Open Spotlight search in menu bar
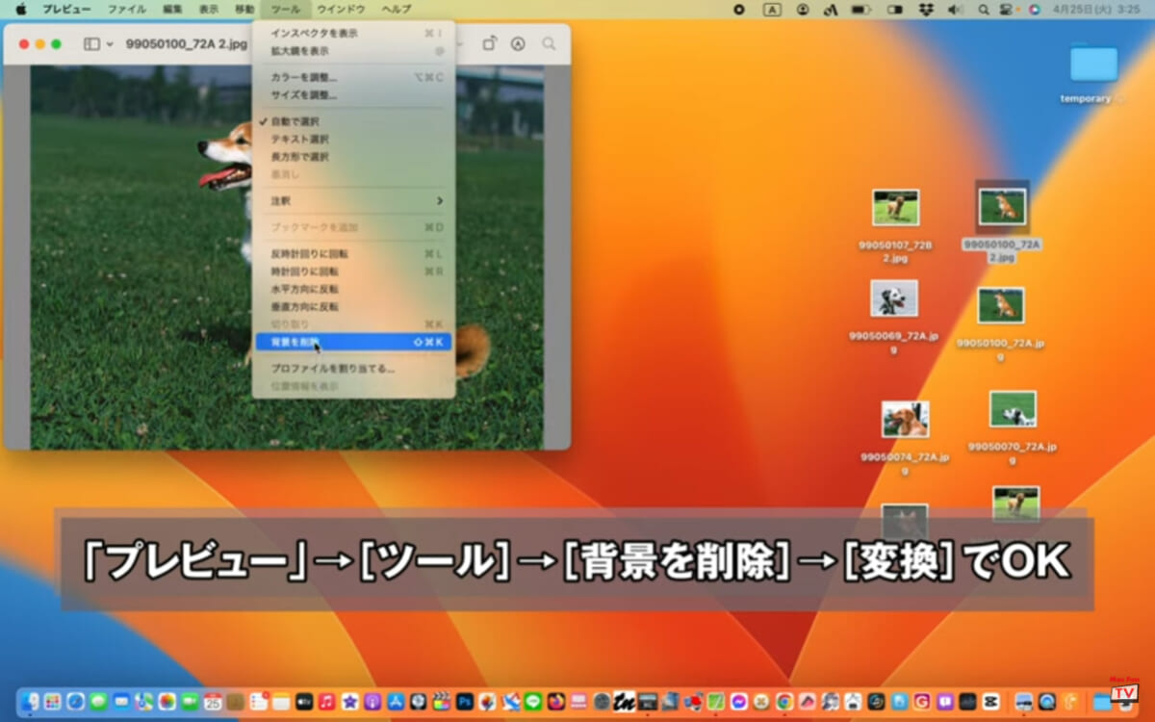 point(983,9)
